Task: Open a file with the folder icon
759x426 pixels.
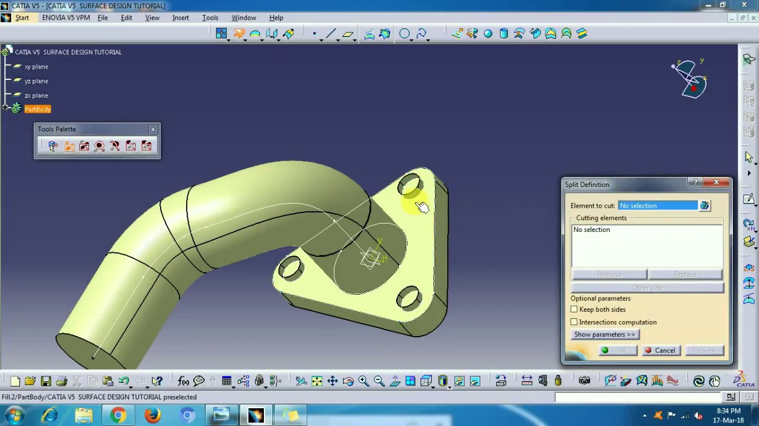Action: (30, 382)
